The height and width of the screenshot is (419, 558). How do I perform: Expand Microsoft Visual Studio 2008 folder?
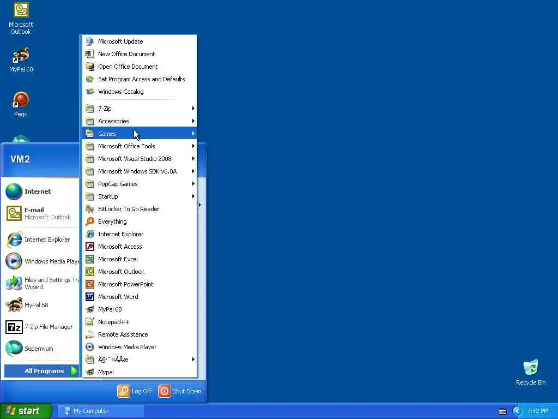pos(139,159)
